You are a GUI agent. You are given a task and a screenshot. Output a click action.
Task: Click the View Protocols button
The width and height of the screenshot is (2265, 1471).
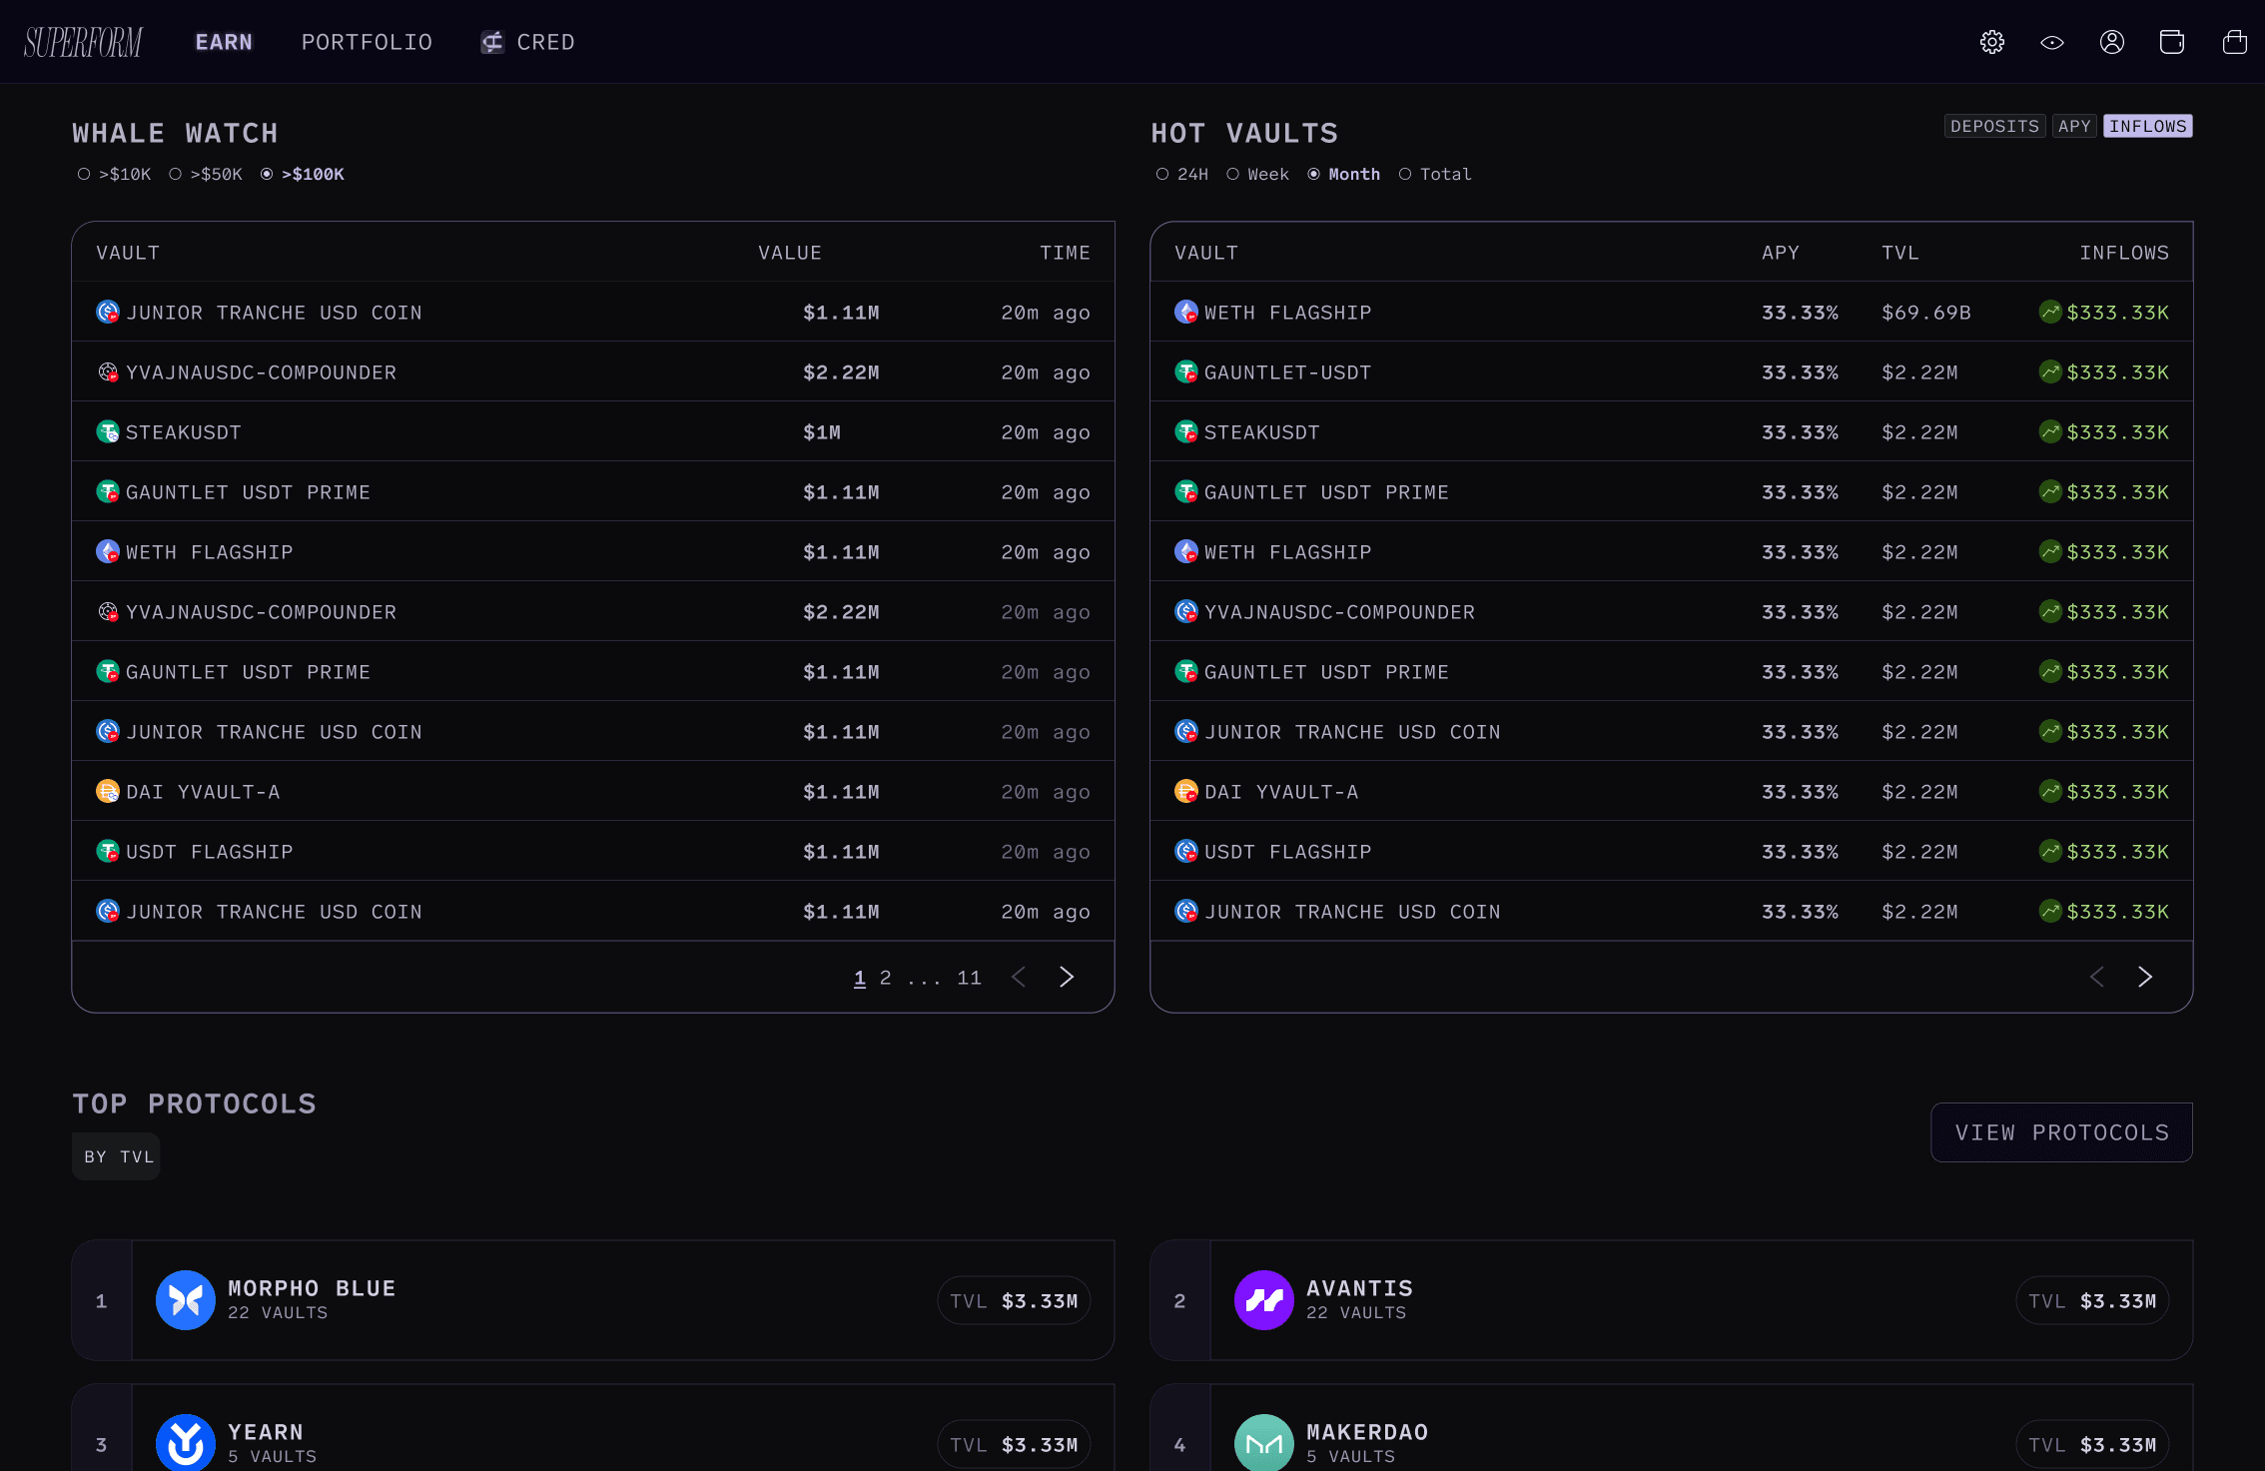point(2061,1132)
